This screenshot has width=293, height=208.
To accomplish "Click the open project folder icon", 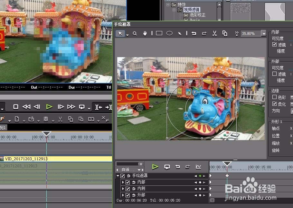I will click(31, 119).
